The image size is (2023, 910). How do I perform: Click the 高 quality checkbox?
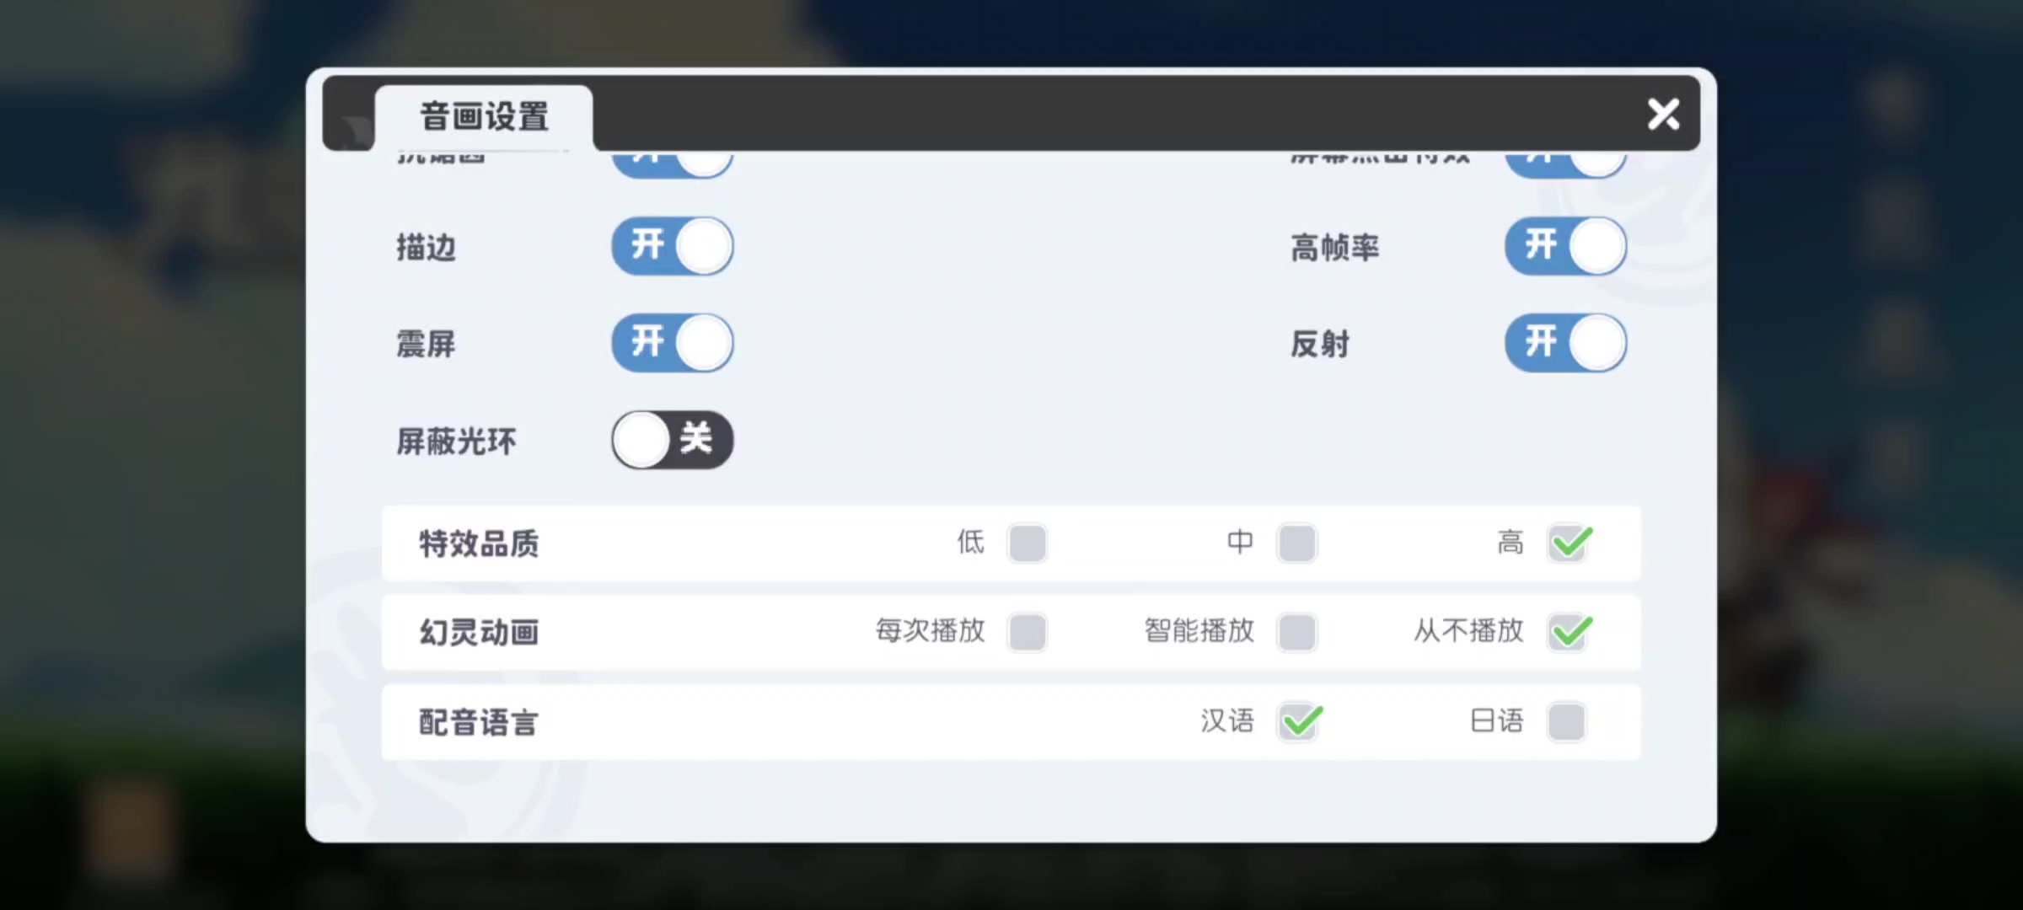(x=1569, y=543)
